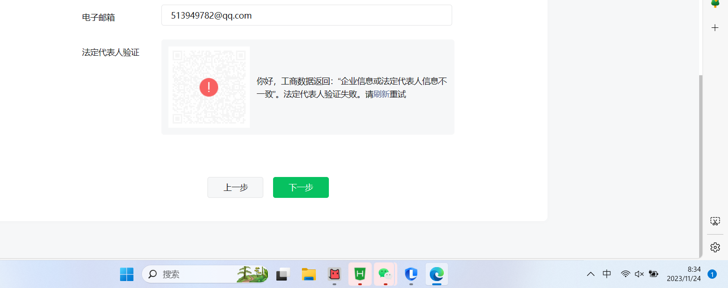Click the Edge sidebar plus icon
728x288 pixels.
[x=715, y=28]
